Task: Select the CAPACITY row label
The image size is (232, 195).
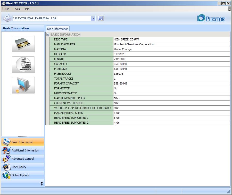Action: click(61, 64)
